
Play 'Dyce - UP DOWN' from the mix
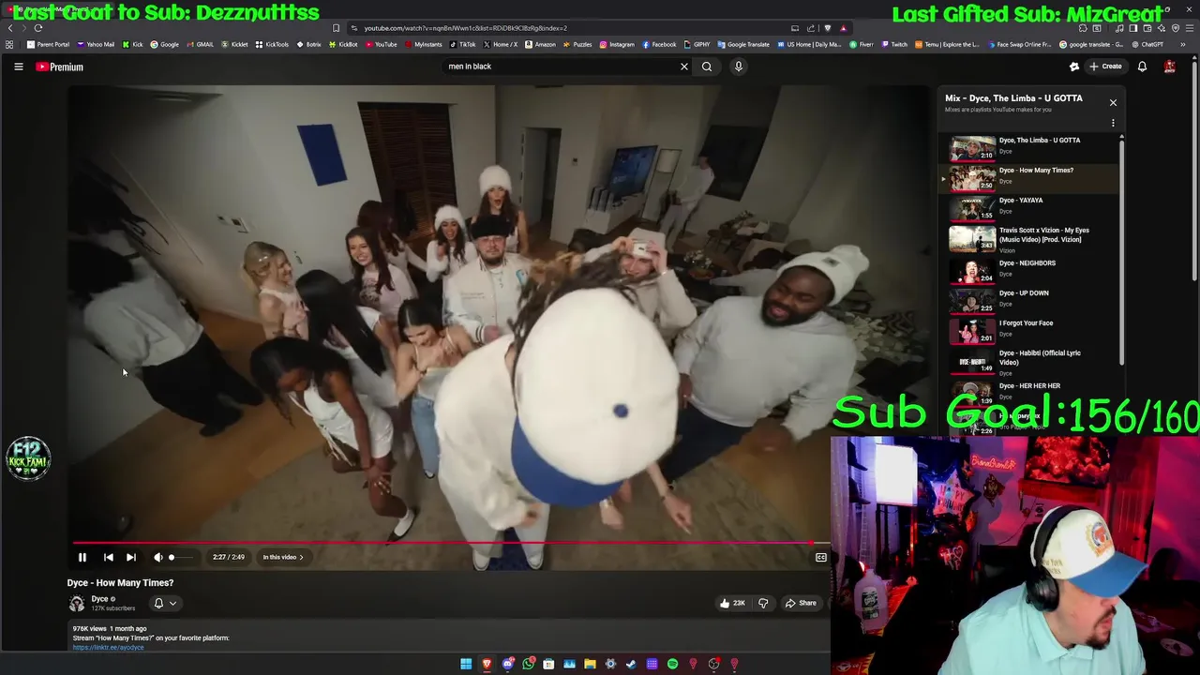click(1030, 301)
